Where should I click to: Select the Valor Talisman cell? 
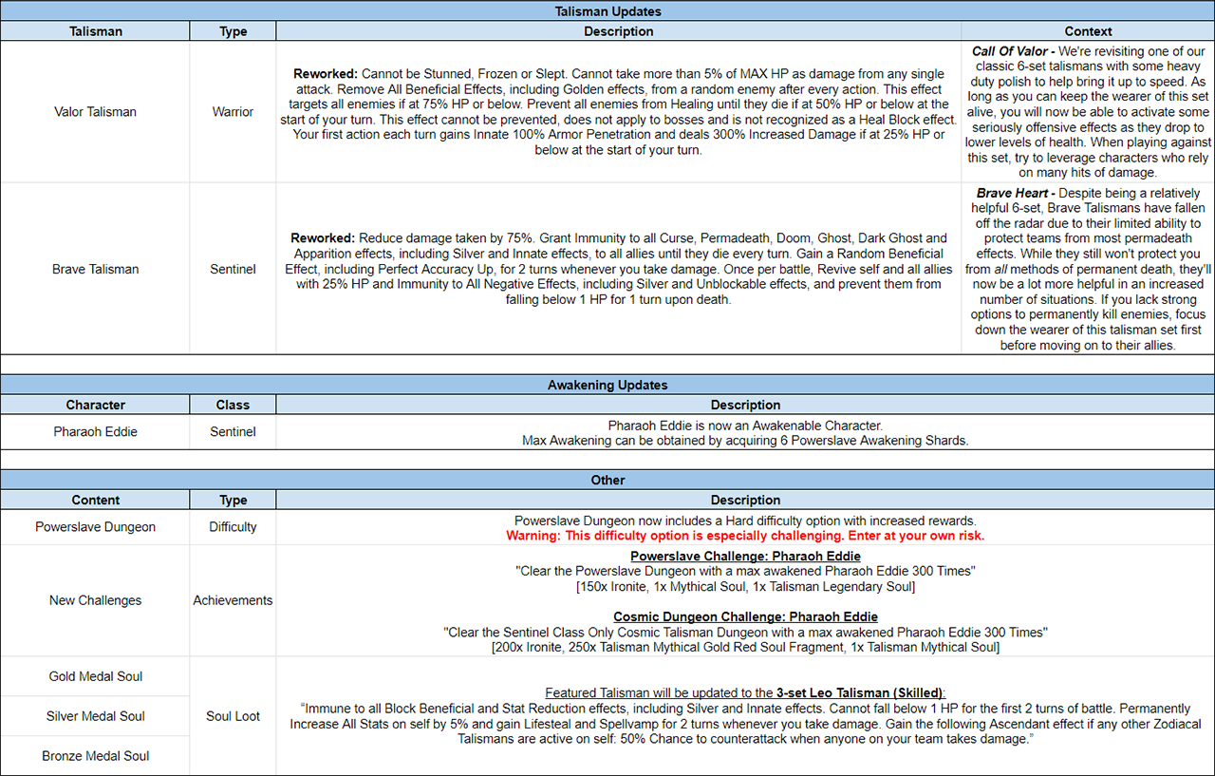(95, 111)
